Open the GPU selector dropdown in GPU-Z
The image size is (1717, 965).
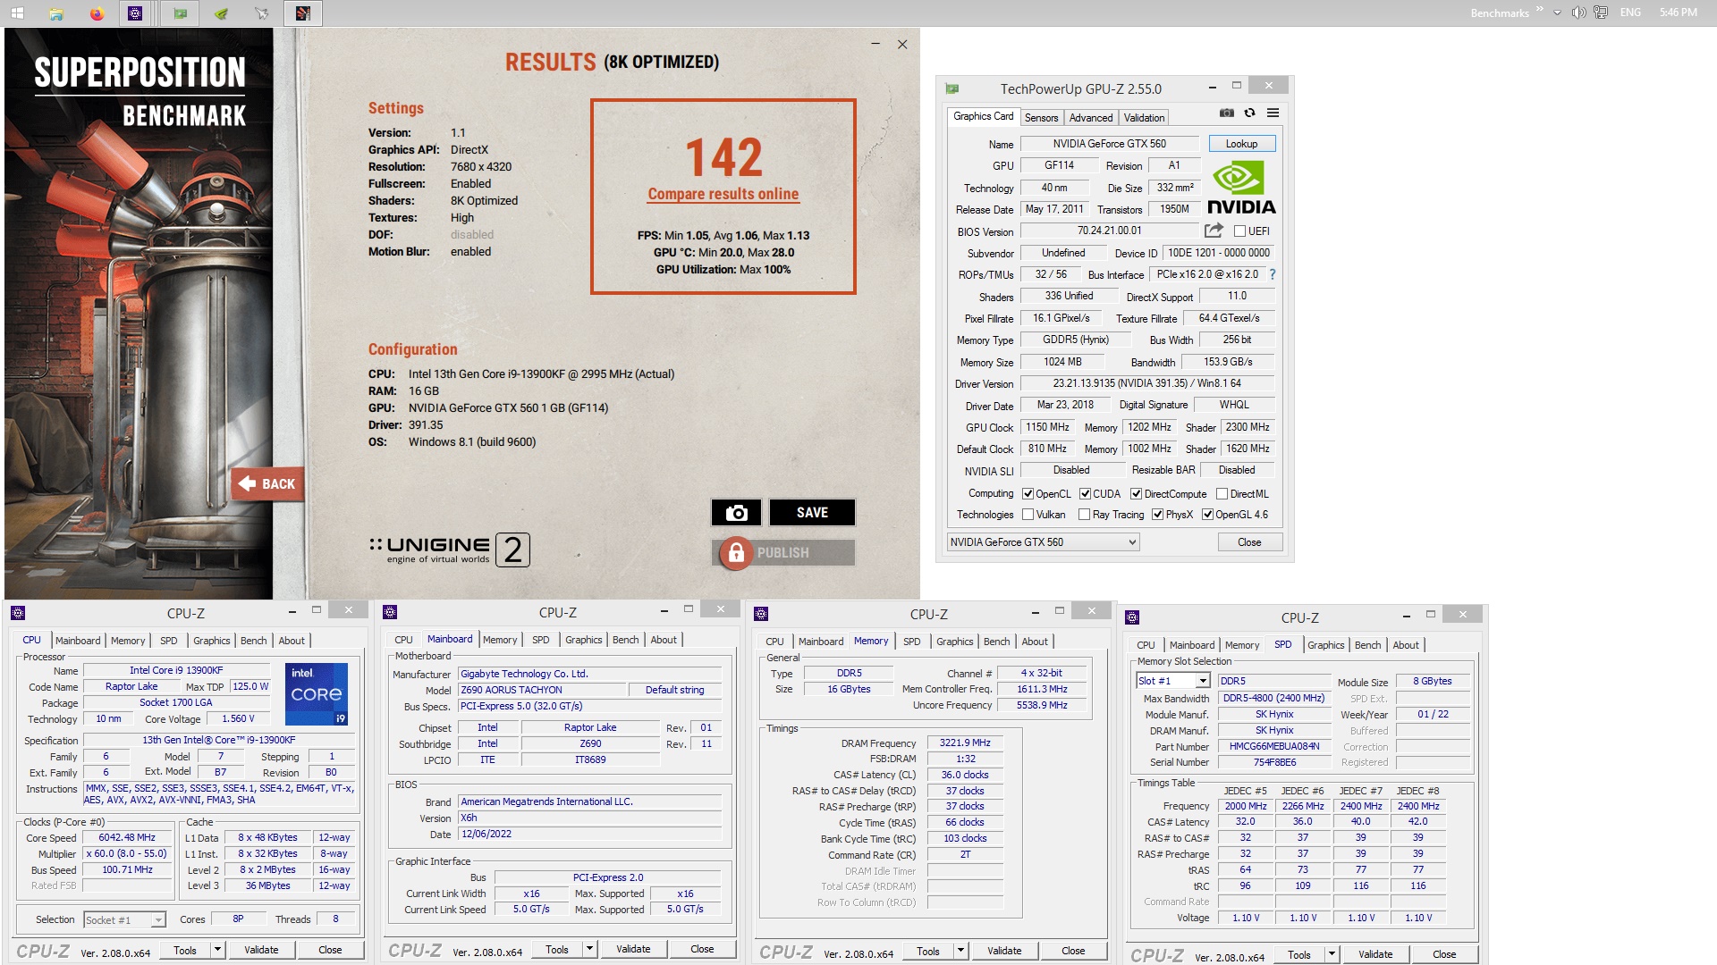point(1043,542)
